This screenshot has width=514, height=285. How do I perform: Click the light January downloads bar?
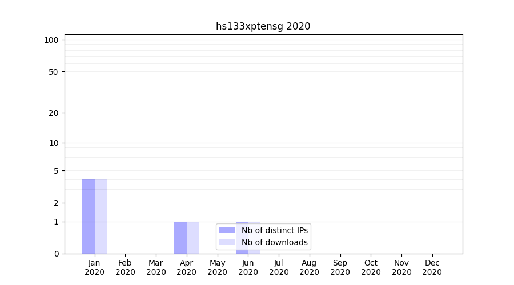101,217
